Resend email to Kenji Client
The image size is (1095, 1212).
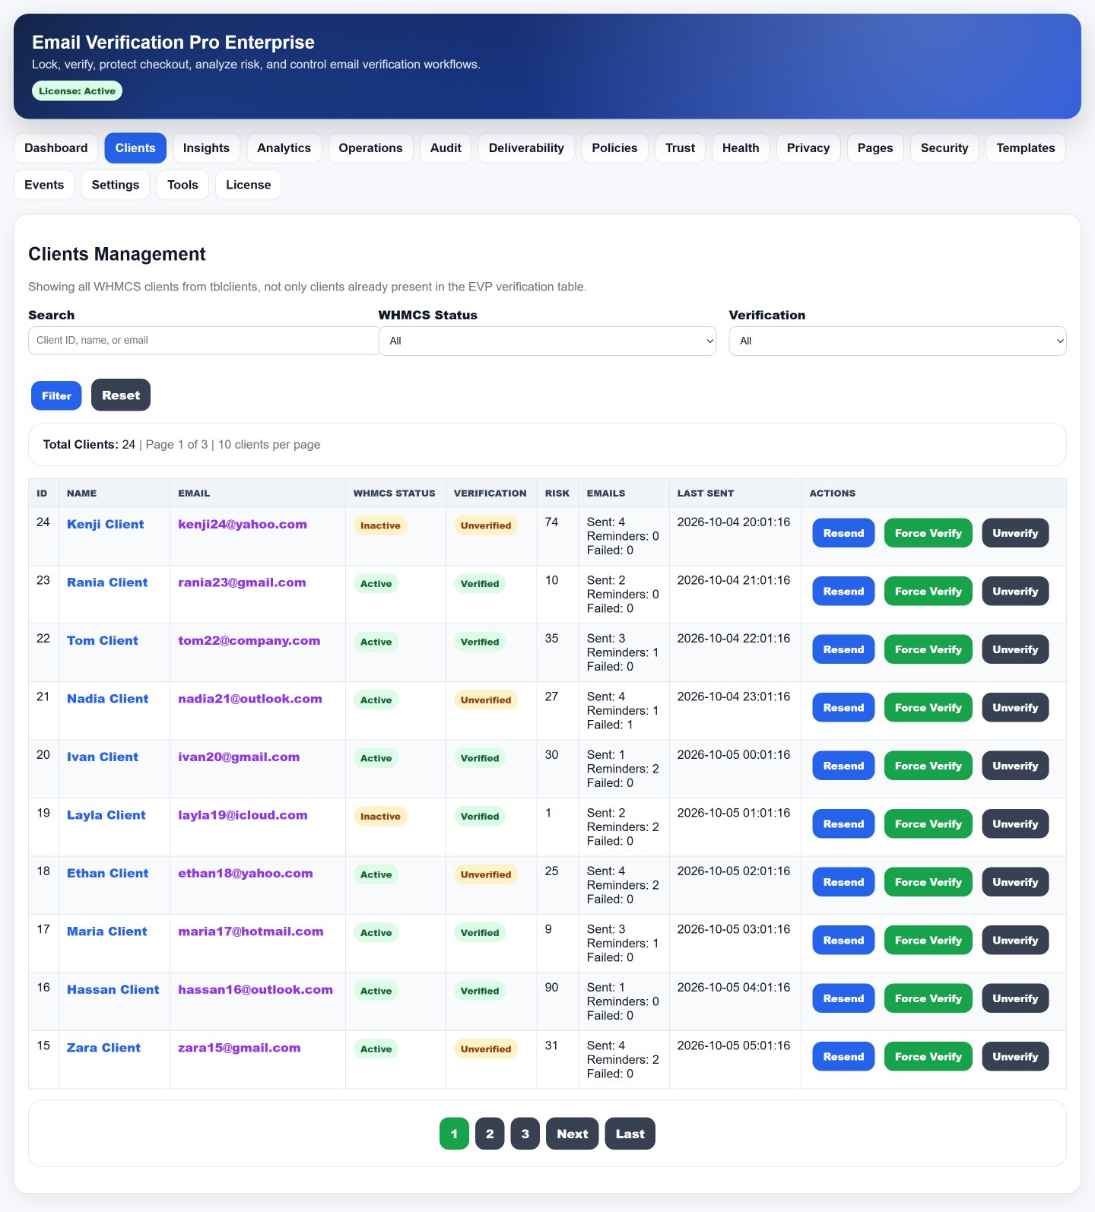click(843, 533)
